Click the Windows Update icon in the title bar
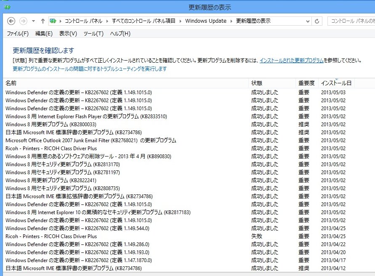Viewport: 375px width, 276px height. 7,7
